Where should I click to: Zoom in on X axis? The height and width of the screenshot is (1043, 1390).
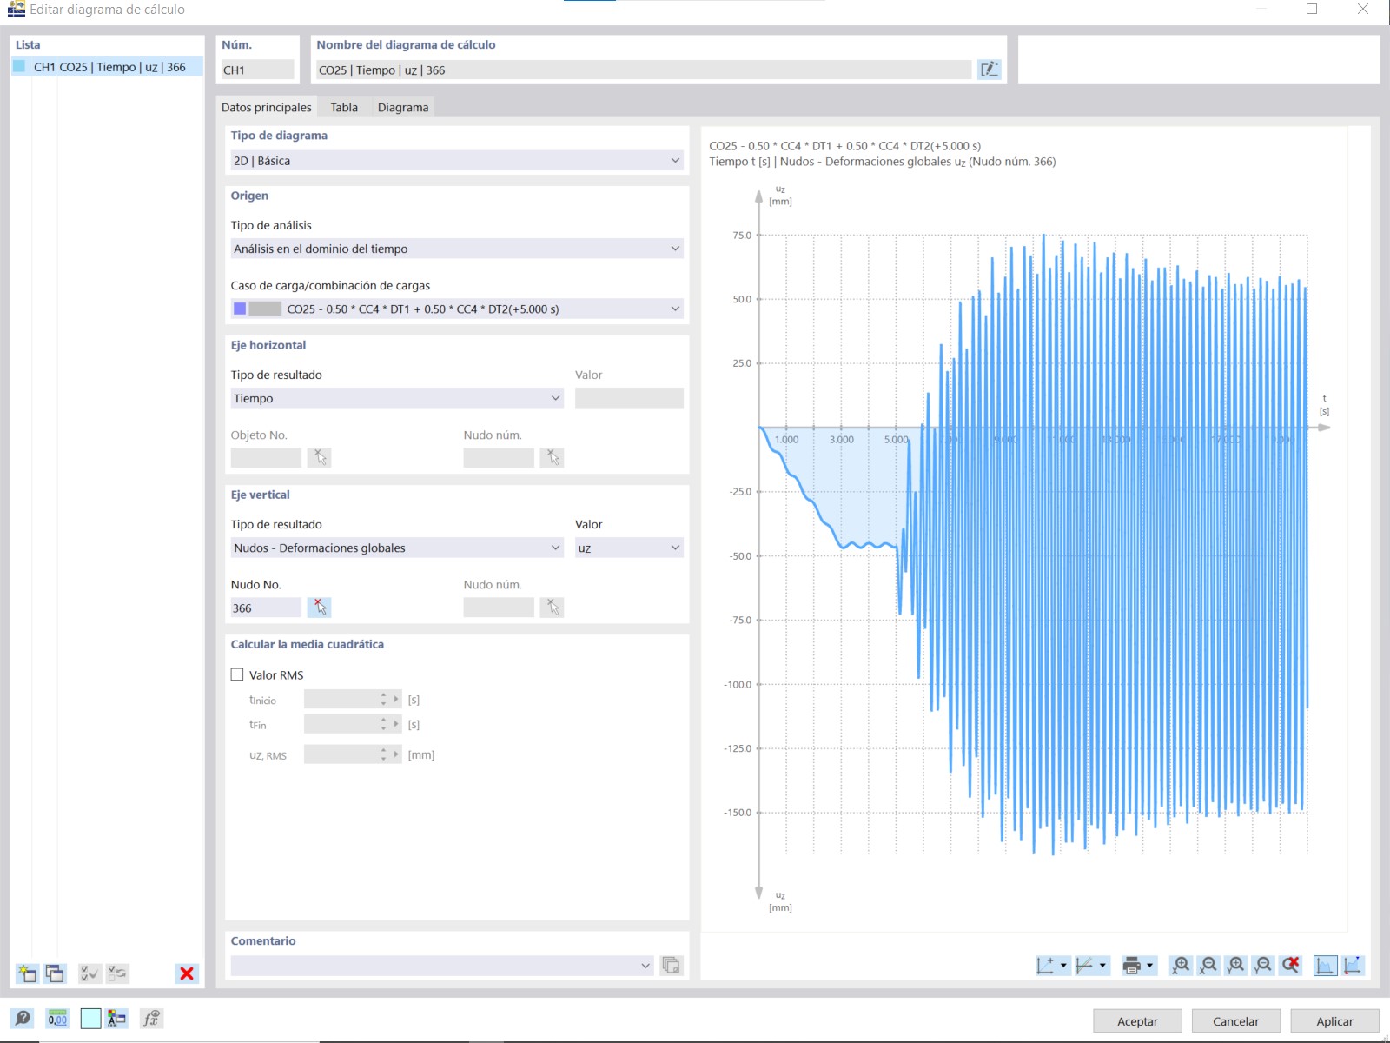(1181, 966)
